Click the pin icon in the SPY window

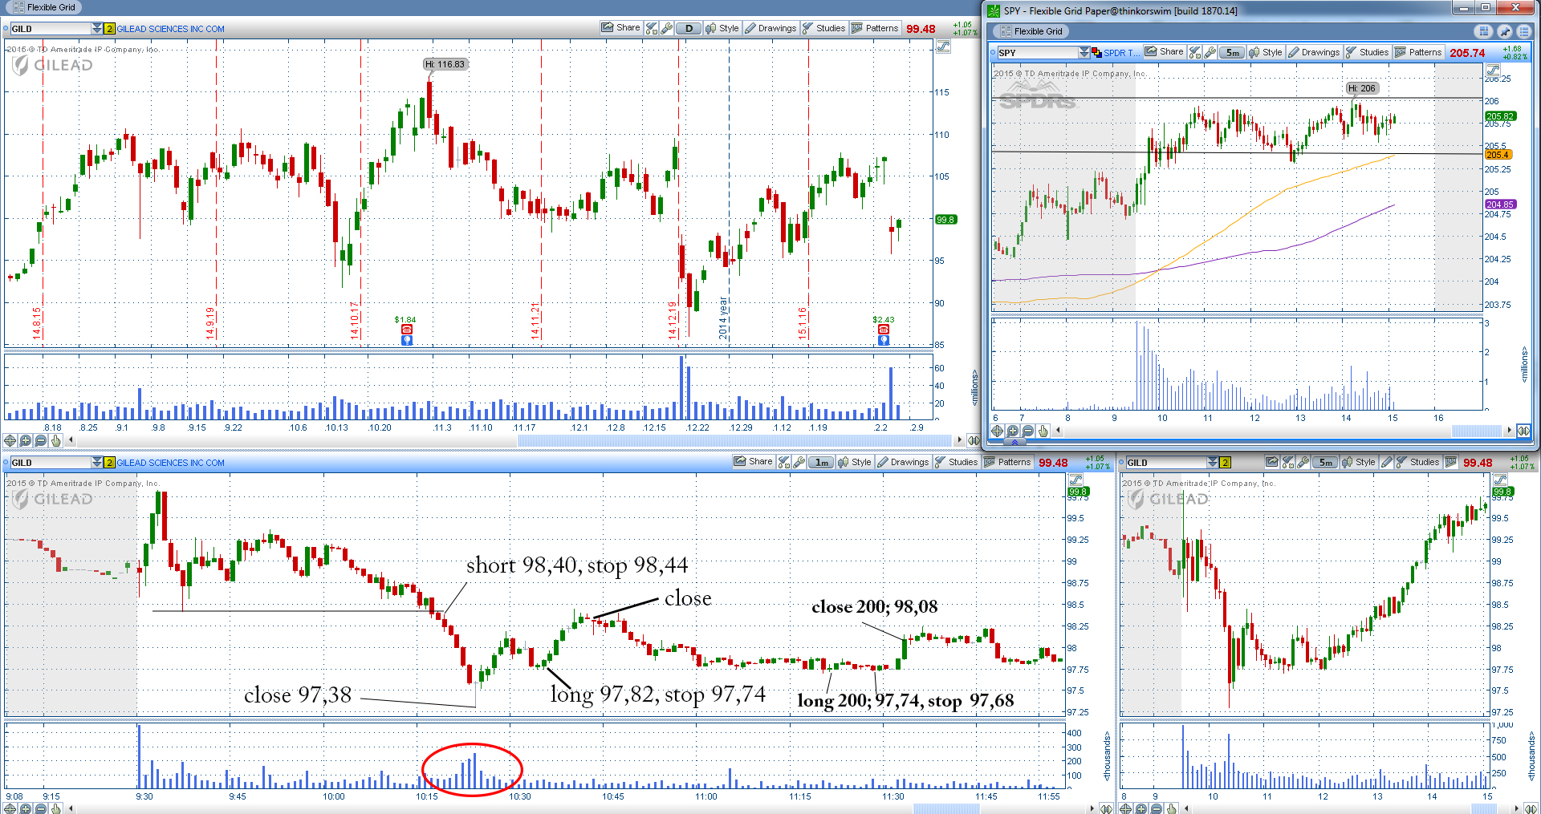(x=1504, y=31)
